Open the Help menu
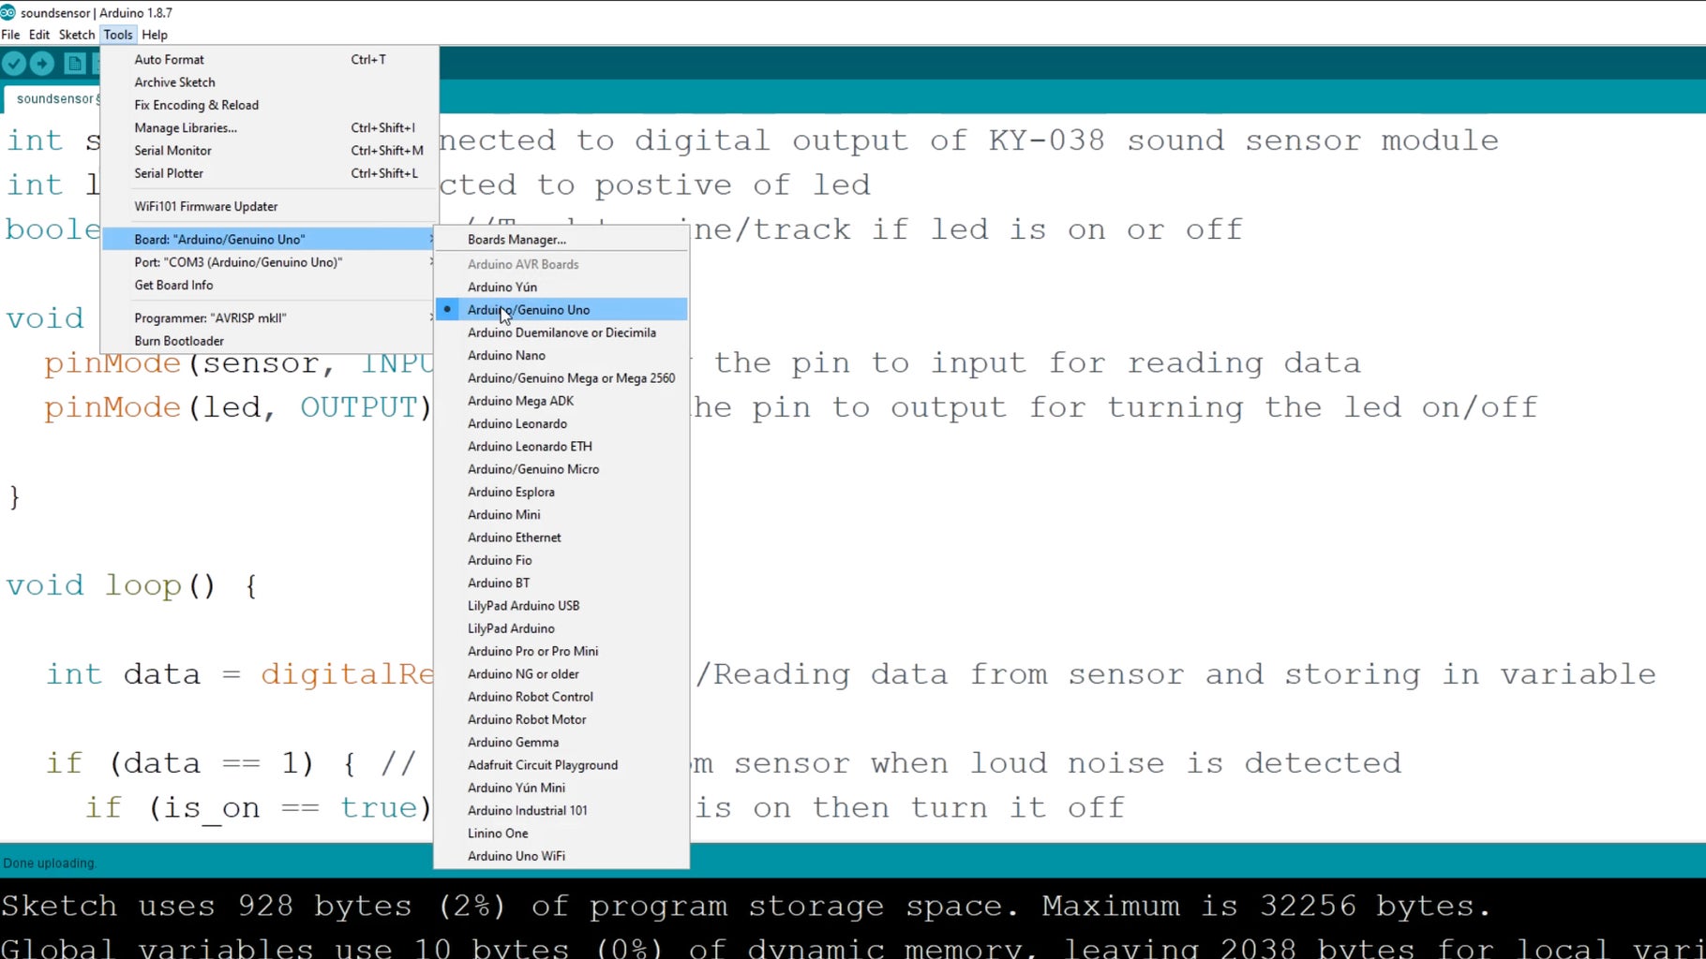 coord(155,35)
